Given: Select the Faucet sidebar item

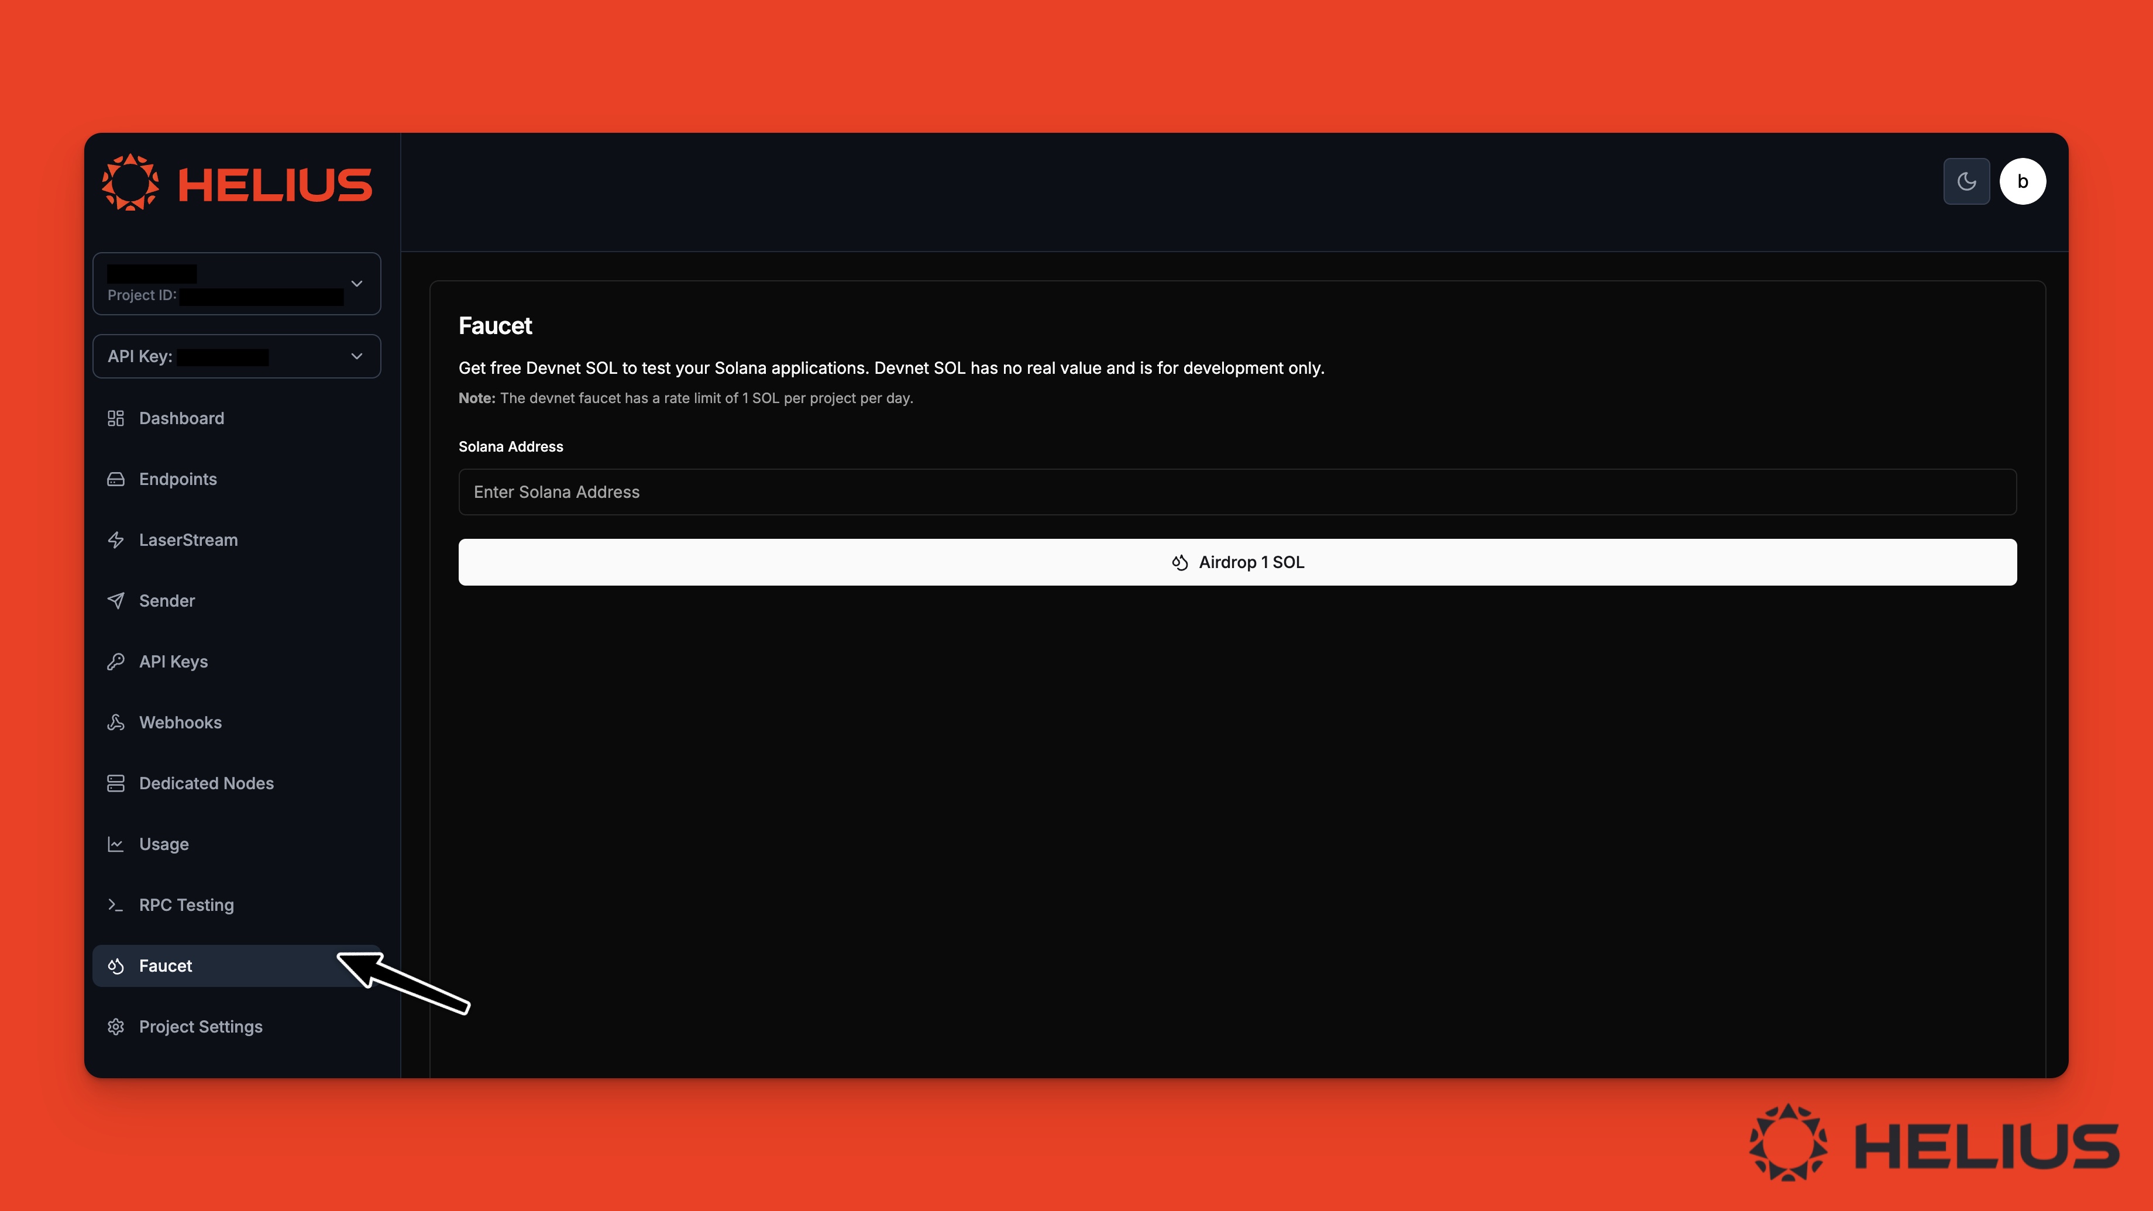Looking at the screenshot, I should (166, 966).
